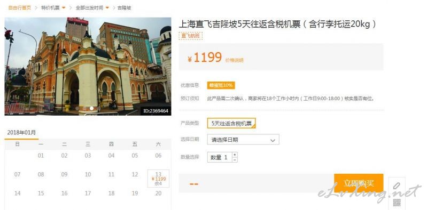This screenshot has width=427, height=210.
Task: Click the 直飞航班 tag
Action: point(191,36)
